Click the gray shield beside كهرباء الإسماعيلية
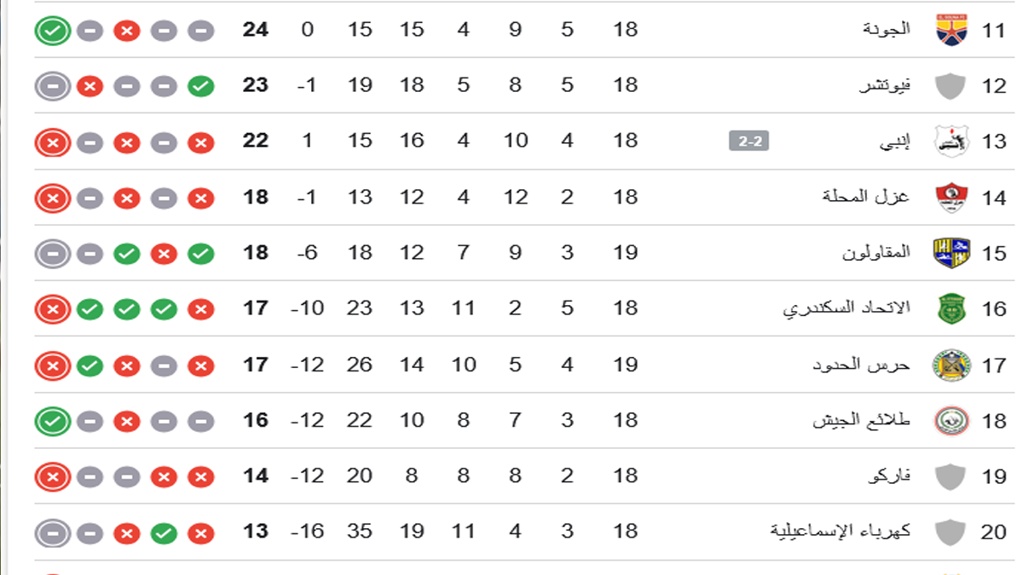 click(x=948, y=532)
